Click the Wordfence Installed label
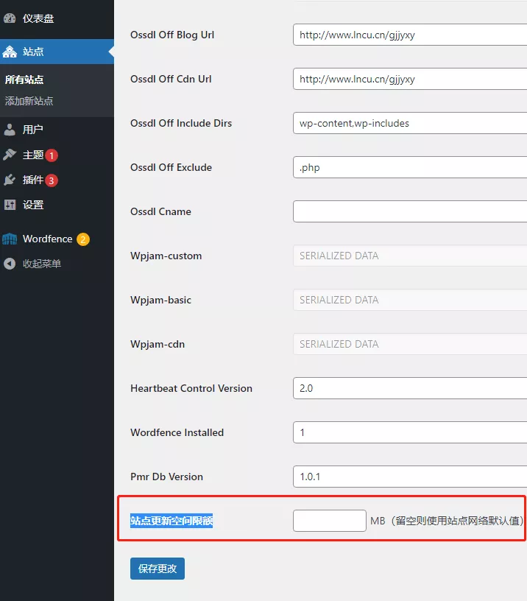Viewport: 527px width, 601px height. point(177,432)
